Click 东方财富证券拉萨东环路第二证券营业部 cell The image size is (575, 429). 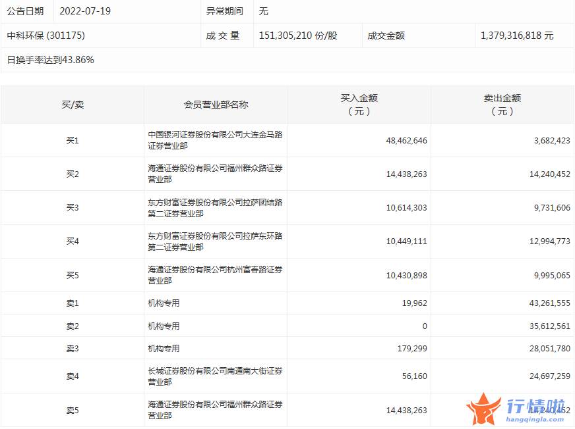point(215,241)
